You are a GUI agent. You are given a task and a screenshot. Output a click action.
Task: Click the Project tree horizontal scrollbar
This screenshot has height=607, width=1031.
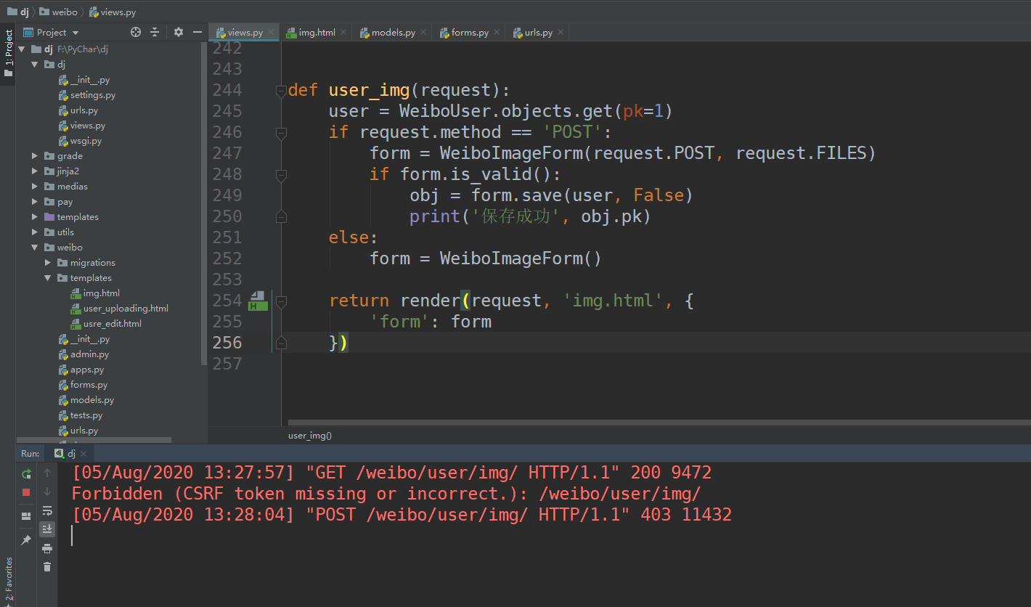coord(94,440)
